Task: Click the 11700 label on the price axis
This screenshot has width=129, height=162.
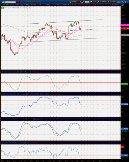Action: (x=123, y=68)
